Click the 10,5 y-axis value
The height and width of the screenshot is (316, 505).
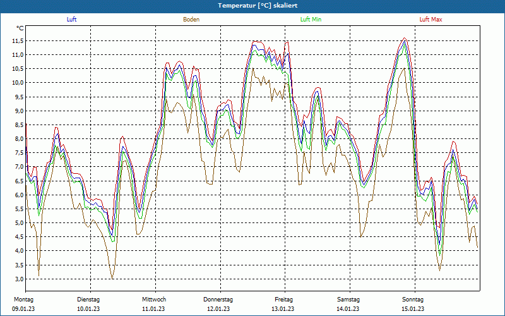tap(18, 69)
